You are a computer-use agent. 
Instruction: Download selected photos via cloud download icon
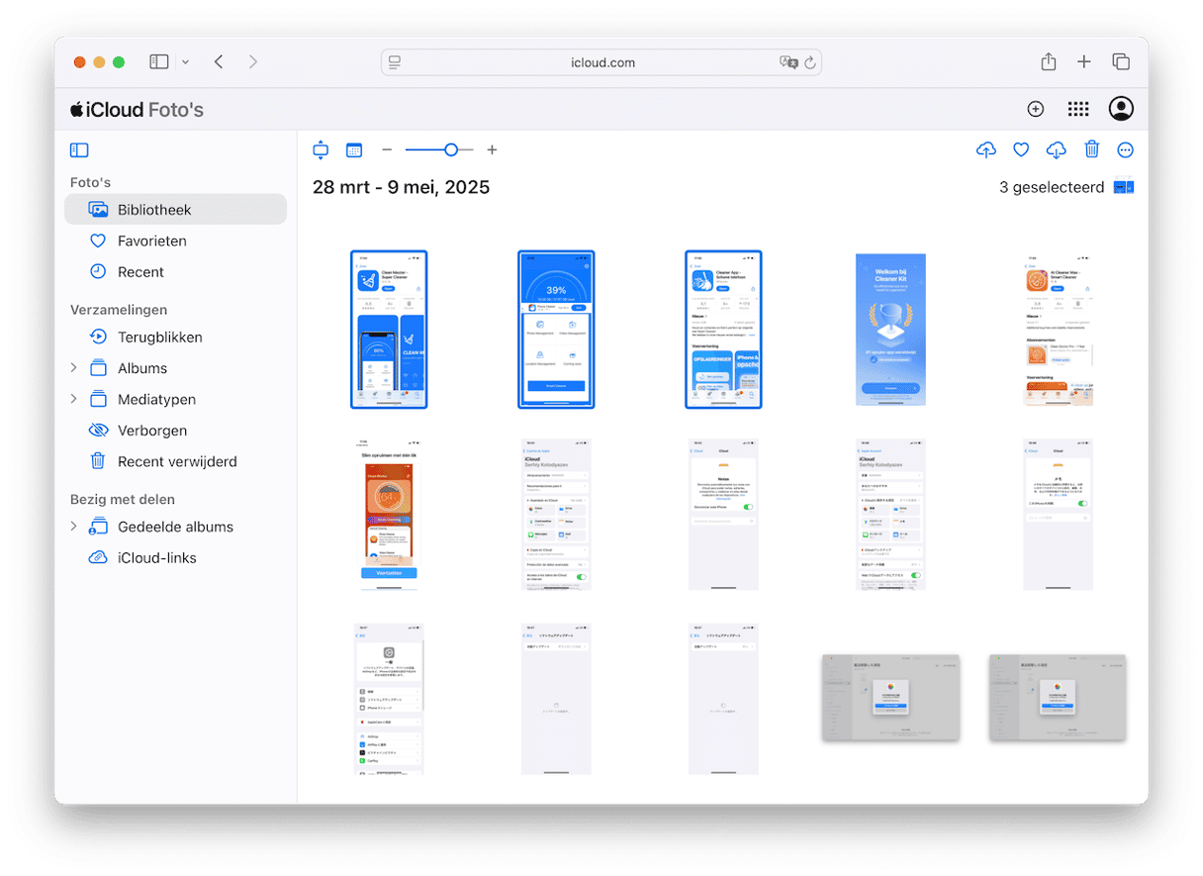1056,150
